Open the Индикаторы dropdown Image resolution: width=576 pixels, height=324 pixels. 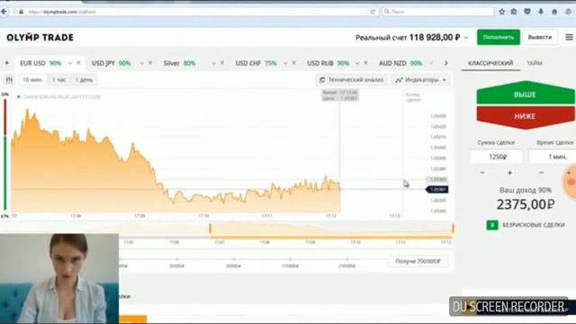tap(420, 80)
